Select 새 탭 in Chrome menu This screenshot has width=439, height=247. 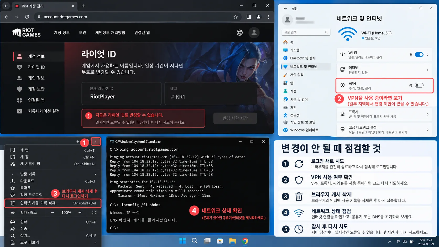pyautogui.click(x=53, y=150)
